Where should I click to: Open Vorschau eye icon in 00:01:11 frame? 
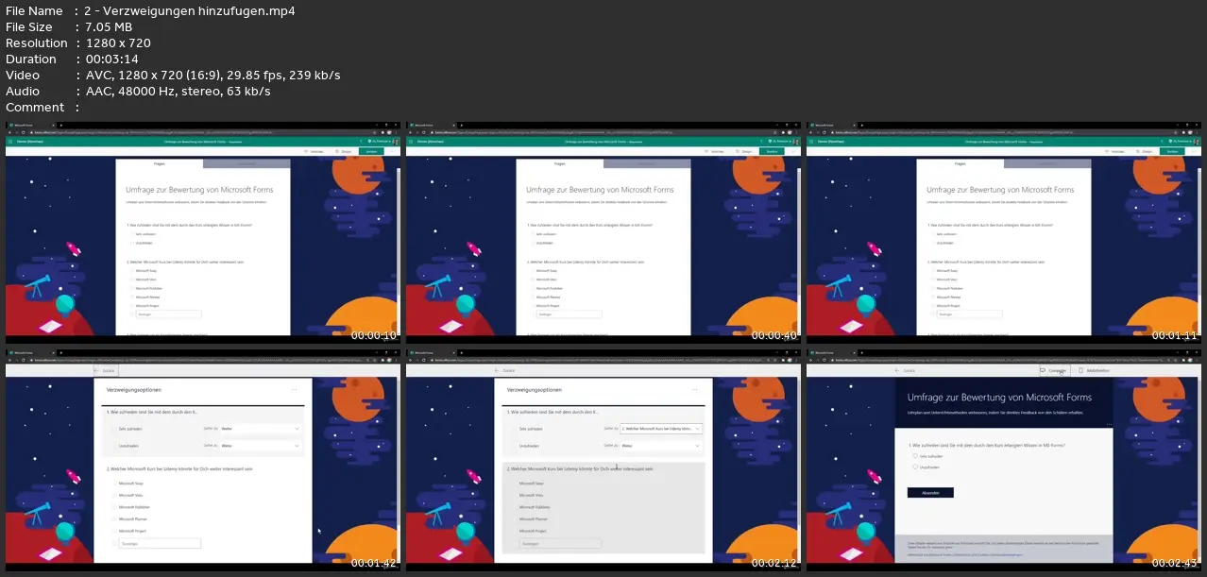[x=1107, y=151]
